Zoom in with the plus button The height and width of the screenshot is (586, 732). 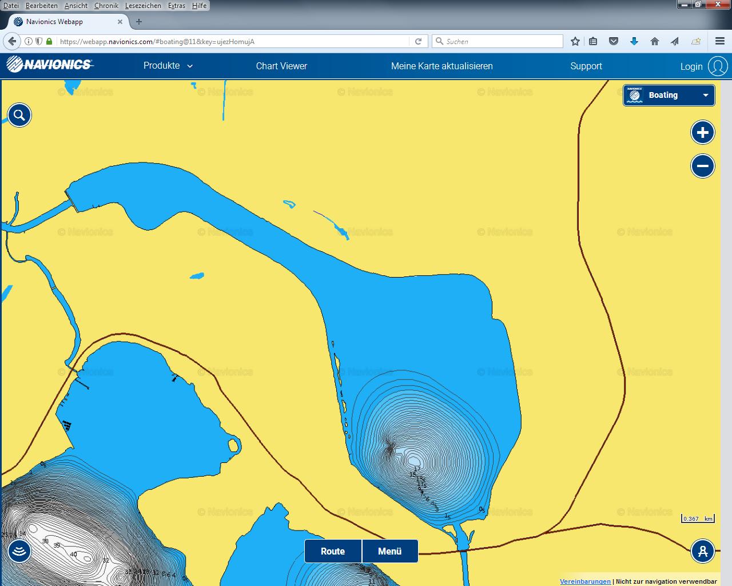[702, 133]
